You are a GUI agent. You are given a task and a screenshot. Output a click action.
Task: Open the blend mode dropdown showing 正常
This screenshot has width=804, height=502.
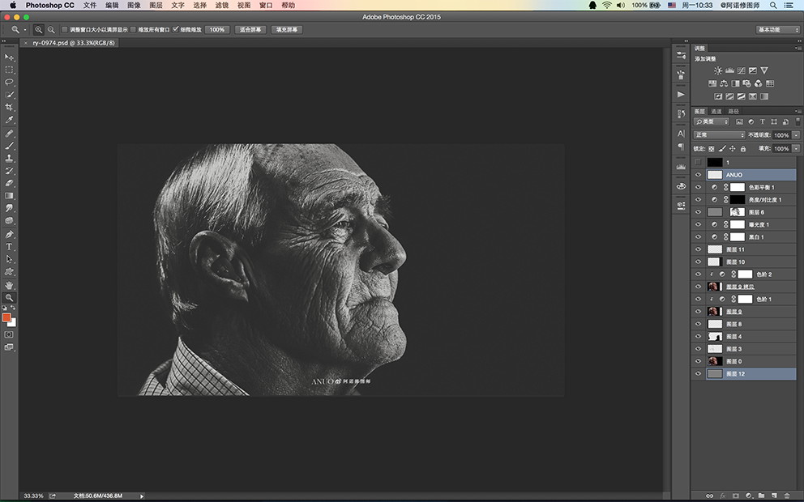coord(719,135)
